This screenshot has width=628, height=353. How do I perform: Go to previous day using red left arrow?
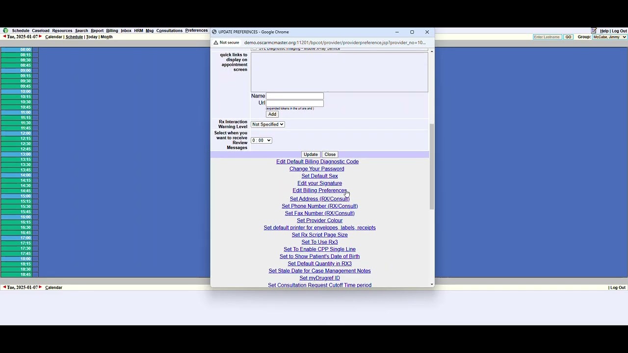pyautogui.click(x=4, y=37)
